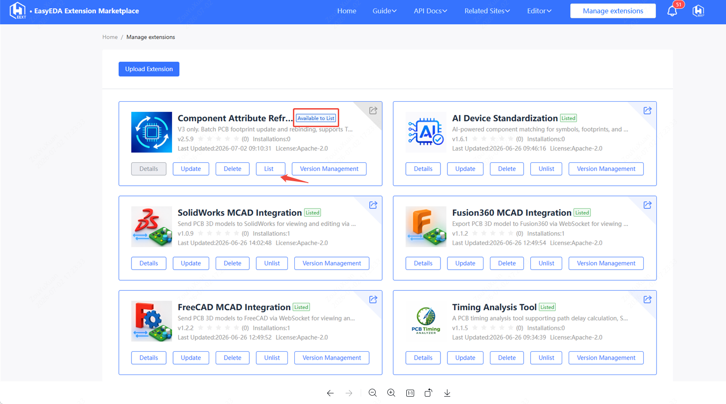Click the PCB Timing Analyzer logo thumbnail

[426, 321]
